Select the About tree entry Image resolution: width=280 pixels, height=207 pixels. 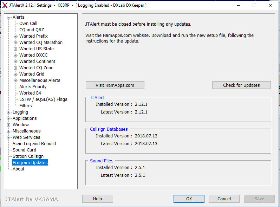tap(18, 169)
